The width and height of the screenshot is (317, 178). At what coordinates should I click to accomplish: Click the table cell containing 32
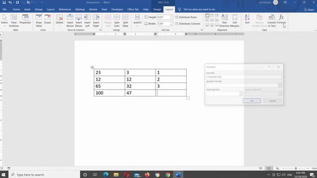coord(140,86)
